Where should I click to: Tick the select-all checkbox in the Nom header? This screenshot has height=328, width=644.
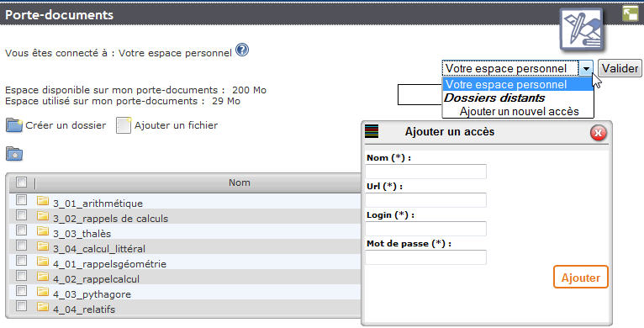pyautogui.click(x=21, y=182)
